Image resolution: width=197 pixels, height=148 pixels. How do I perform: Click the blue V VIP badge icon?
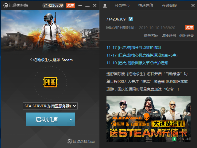(131, 19)
